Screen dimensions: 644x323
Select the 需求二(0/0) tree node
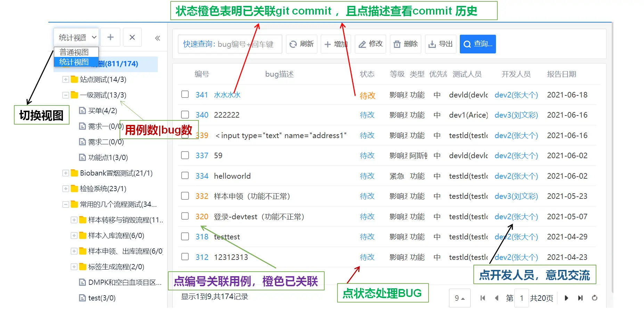pyautogui.click(x=101, y=142)
